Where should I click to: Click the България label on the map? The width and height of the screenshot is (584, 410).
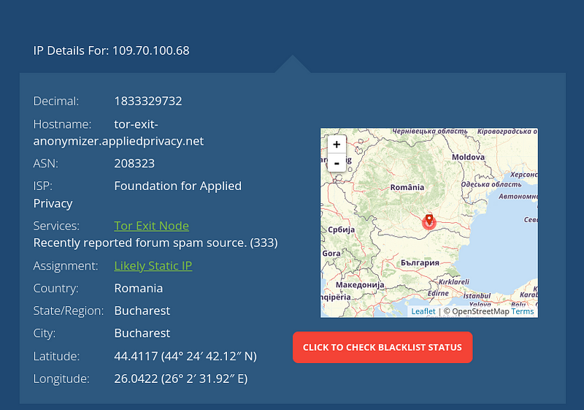pyautogui.click(x=420, y=262)
